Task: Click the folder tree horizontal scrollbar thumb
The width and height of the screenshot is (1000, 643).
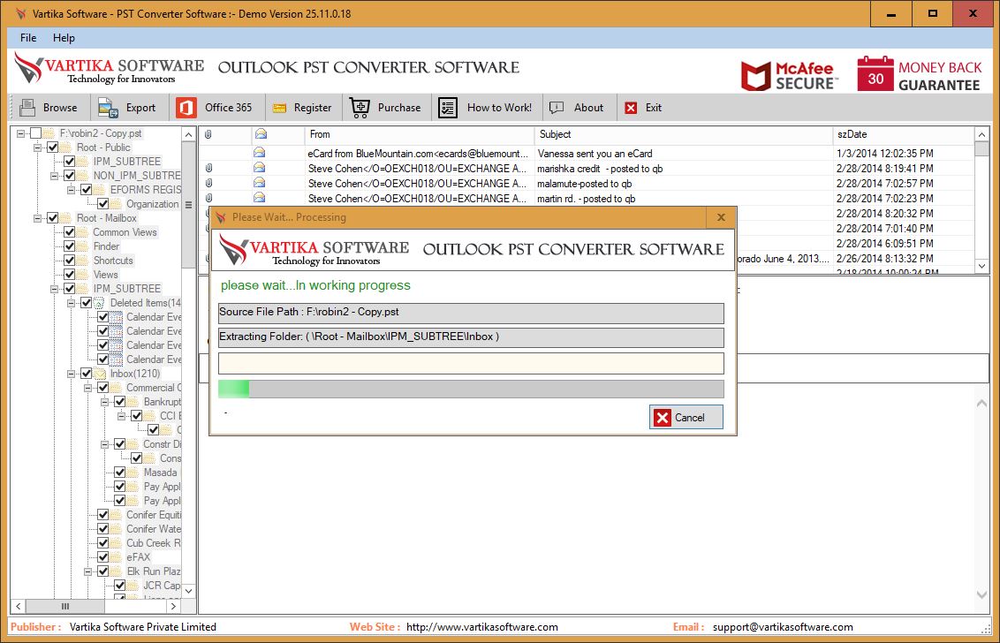Action: 65,606
